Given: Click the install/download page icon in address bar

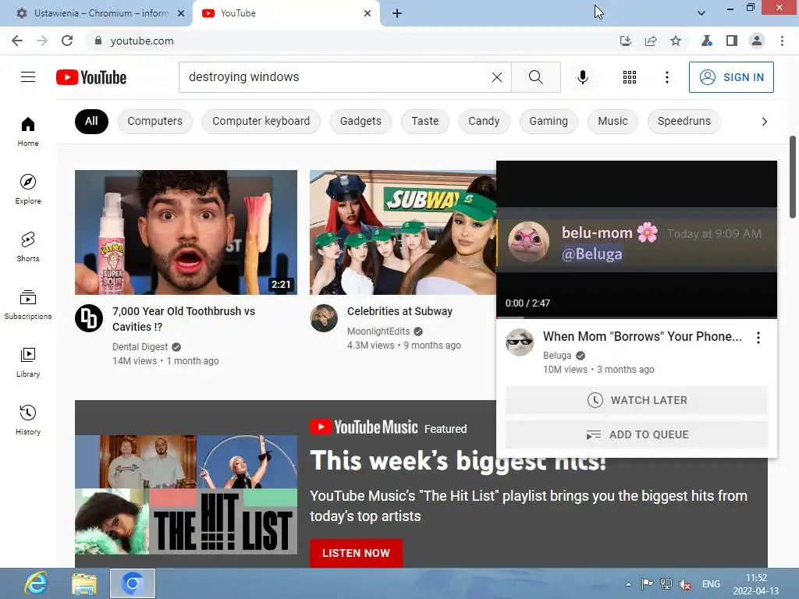Looking at the screenshot, I should coord(626,41).
